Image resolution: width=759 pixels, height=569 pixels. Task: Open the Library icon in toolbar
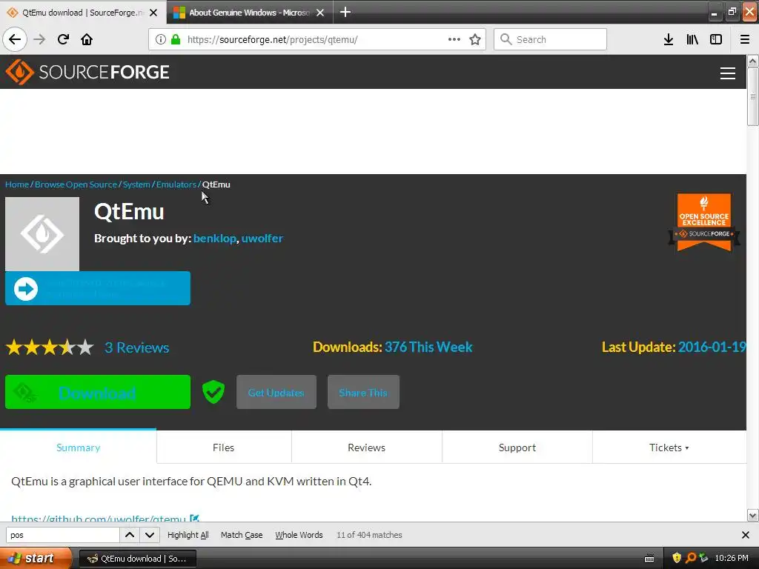coord(692,39)
